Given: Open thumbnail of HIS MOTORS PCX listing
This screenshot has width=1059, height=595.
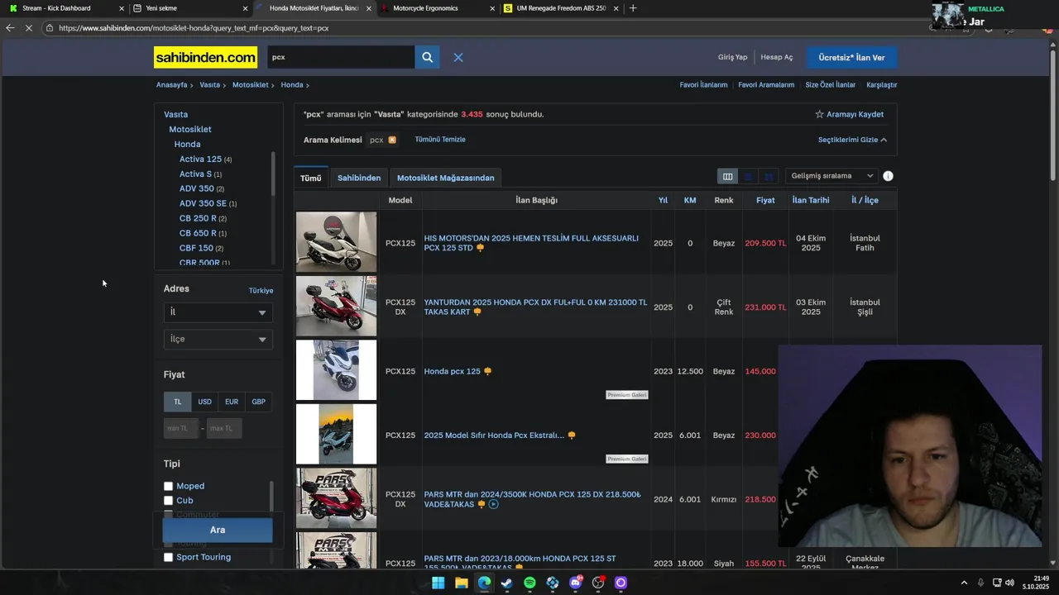Looking at the screenshot, I should click(x=336, y=242).
